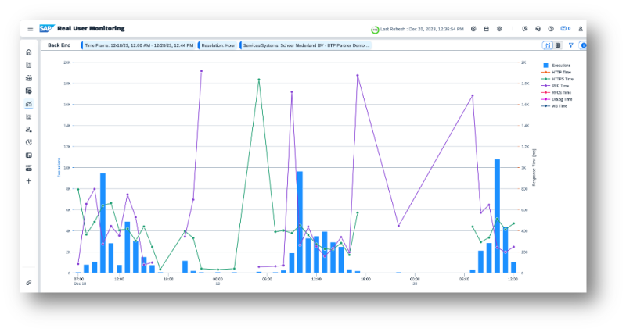Open the filter funnel icon

point(570,45)
